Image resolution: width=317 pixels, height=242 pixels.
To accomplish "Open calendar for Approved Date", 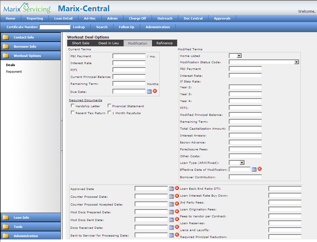I will [171, 189].
